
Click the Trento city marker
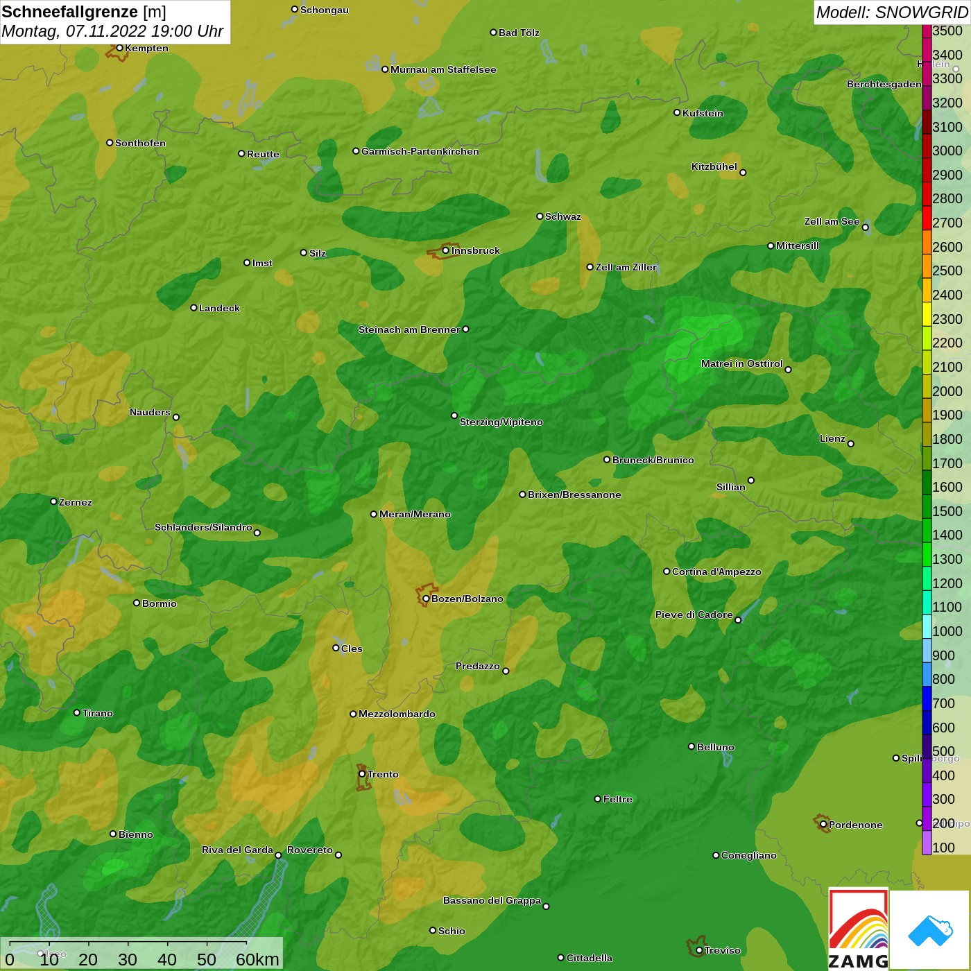point(362,774)
